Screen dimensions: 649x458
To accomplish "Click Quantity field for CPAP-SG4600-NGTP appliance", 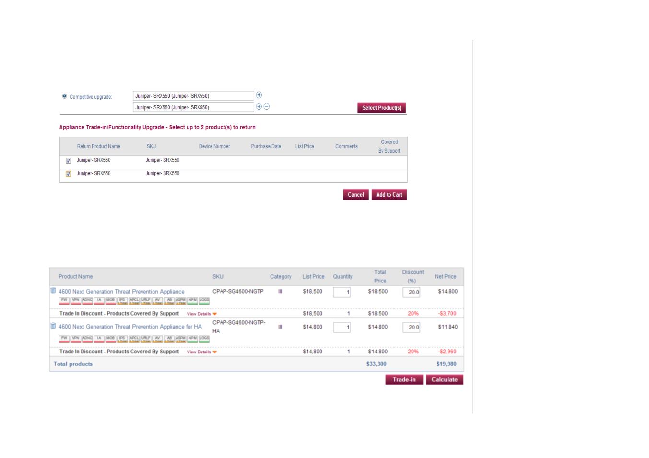I will [342, 292].
